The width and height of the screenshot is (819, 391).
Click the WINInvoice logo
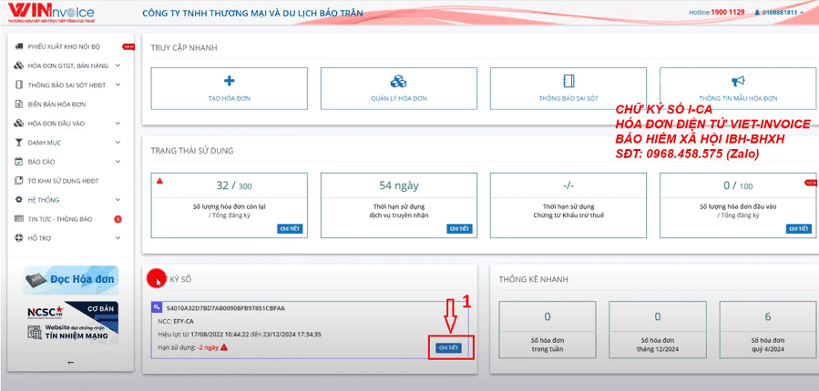[51, 13]
